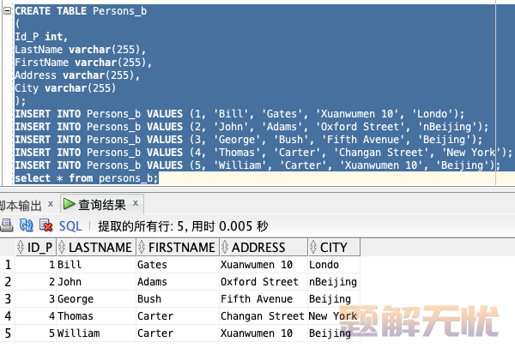Image resolution: width=515 pixels, height=348 pixels.
Task: Click the 'Thomas' cell in results
Action: click(x=96, y=315)
